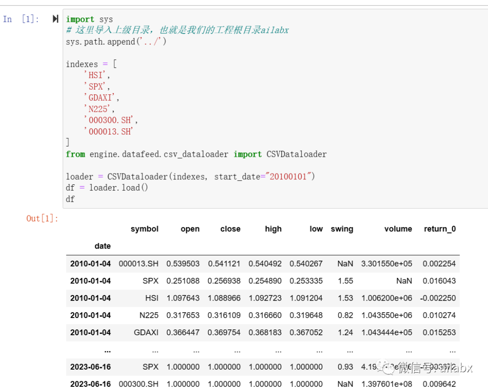This screenshot has width=488, height=389.
Task: Click the start_date "20100101" argument
Action: (x=287, y=177)
